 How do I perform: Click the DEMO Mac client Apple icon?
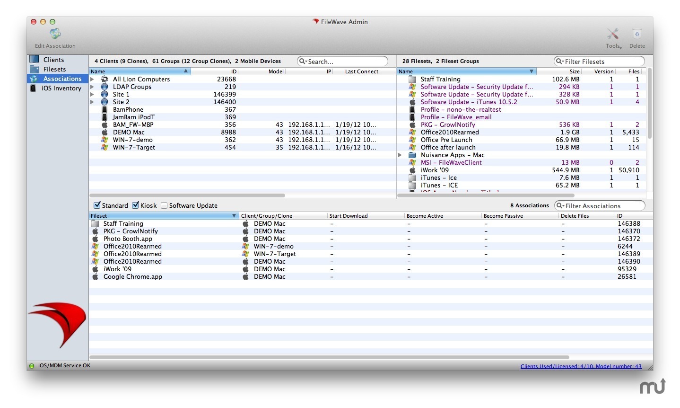coord(105,132)
